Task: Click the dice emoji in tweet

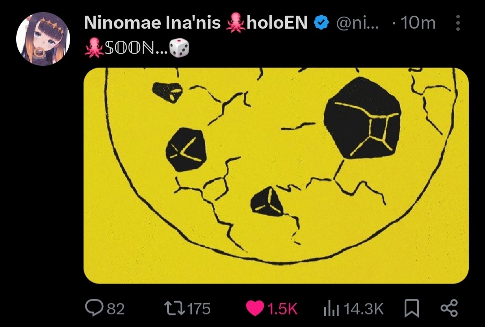Action: pyautogui.click(x=179, y=48)
